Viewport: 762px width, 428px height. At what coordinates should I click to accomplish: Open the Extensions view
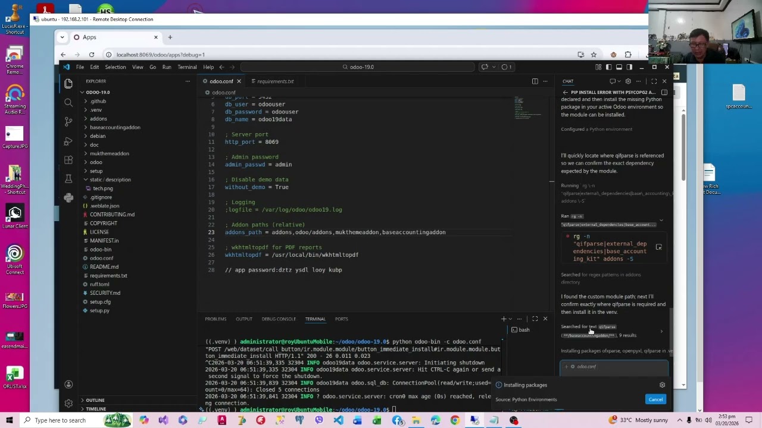click(68, 160)
